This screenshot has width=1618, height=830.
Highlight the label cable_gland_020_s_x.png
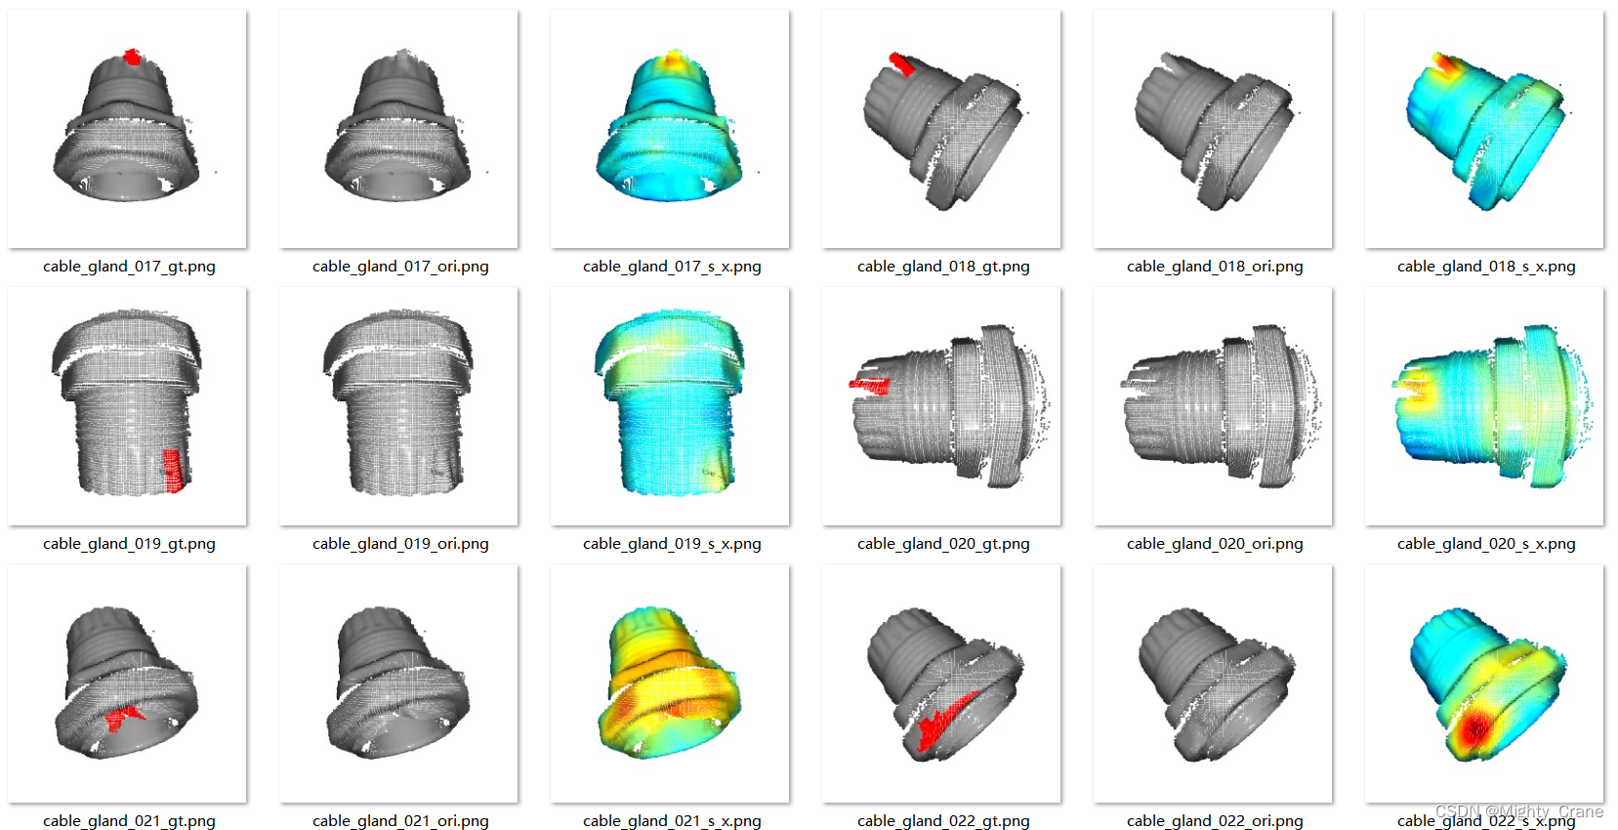tap(1486, 544)
